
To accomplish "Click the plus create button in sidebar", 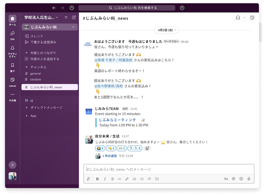I will pyautogui.click(x=12, y=165).
